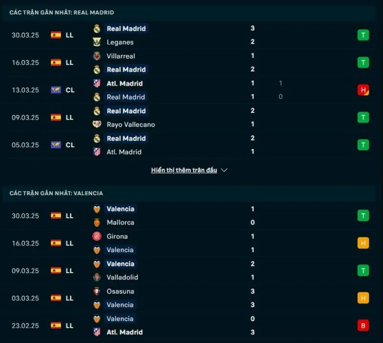Click the Osasuna club crest icon
The height and width of the screenshot is (343, 383).
(x=97, y=291)
